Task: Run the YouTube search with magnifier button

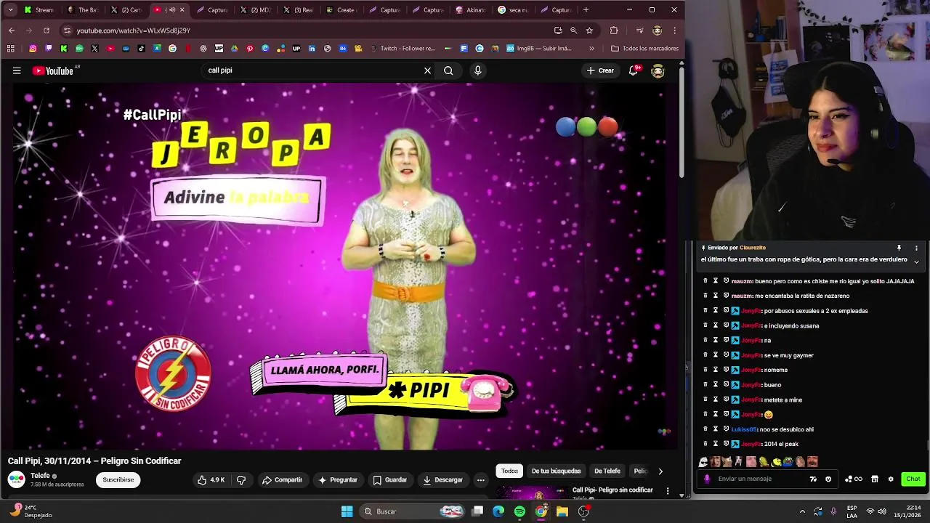Action: pos(448,70)
